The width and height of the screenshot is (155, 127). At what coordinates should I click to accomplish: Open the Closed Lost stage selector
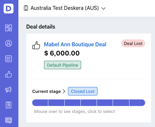(83, 91)
